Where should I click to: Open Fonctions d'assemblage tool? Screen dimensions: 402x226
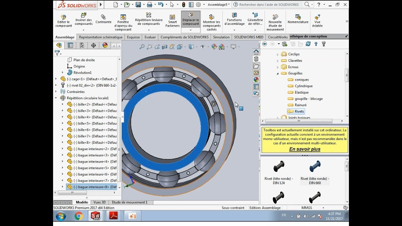[x=234, y=19]
